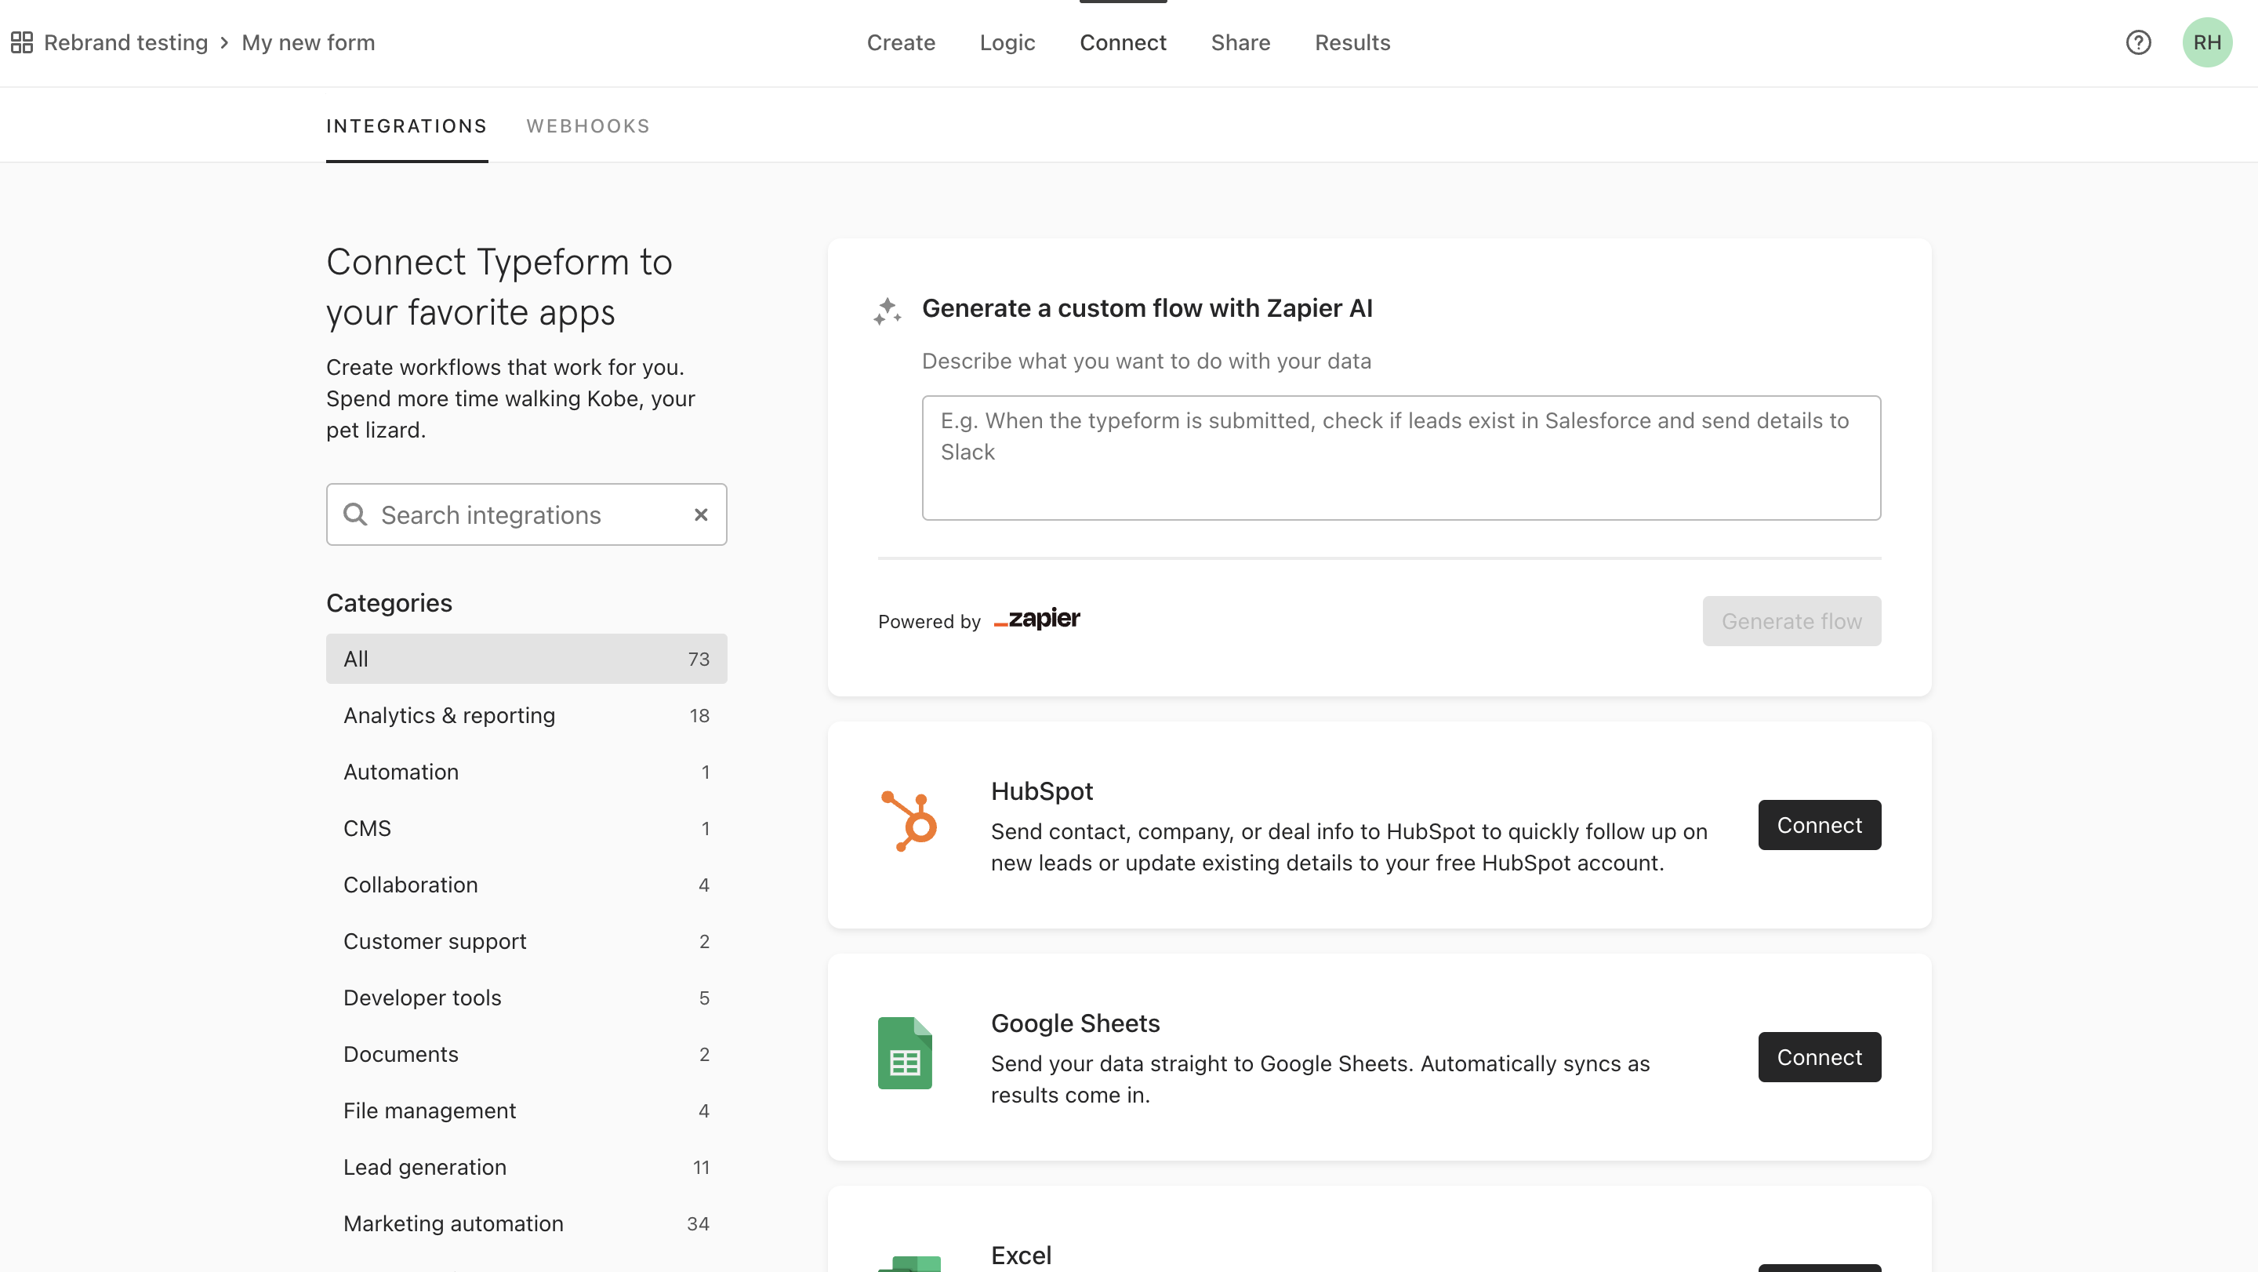
Task: Filter by Automation category
Action: [x=527, y=772]
